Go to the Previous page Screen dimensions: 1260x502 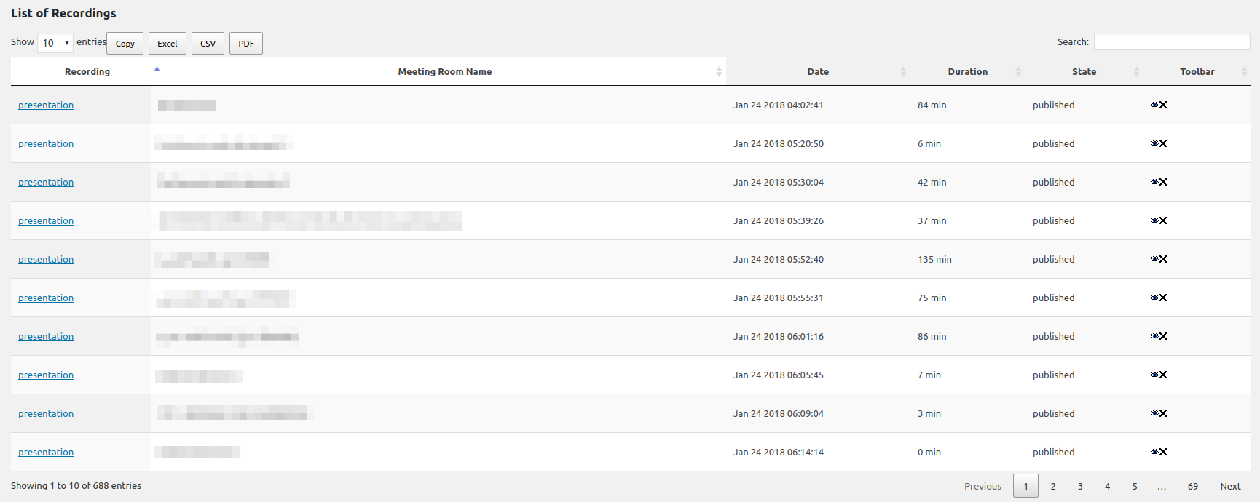(x=983, y=486)
